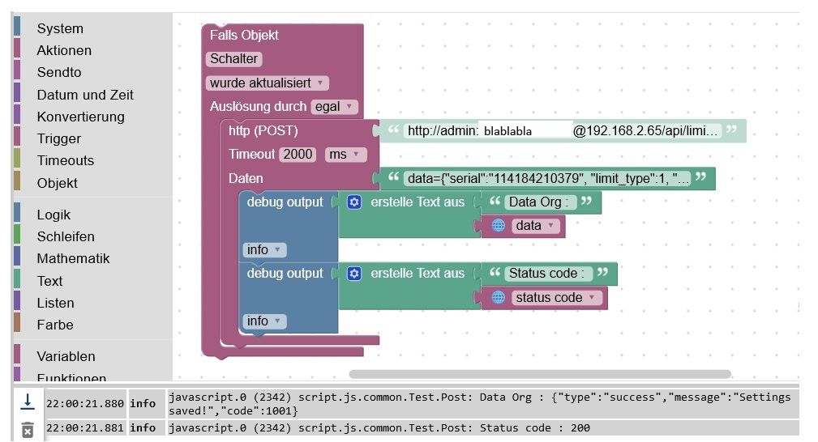Open the Sendto block category
This screenshot has height=442, width=818.
(59, 72)
